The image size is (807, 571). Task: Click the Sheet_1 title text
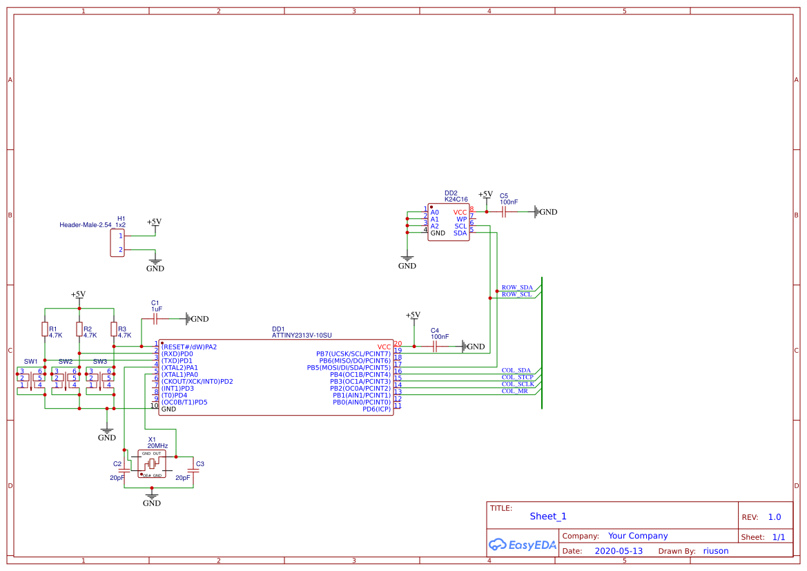(548, 516)
